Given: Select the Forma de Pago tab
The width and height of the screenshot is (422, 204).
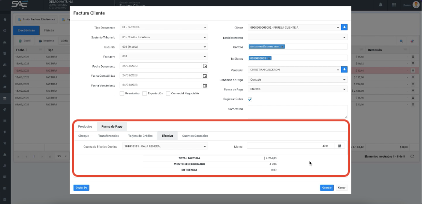Looking at the screenshot, I should point(112,127).
